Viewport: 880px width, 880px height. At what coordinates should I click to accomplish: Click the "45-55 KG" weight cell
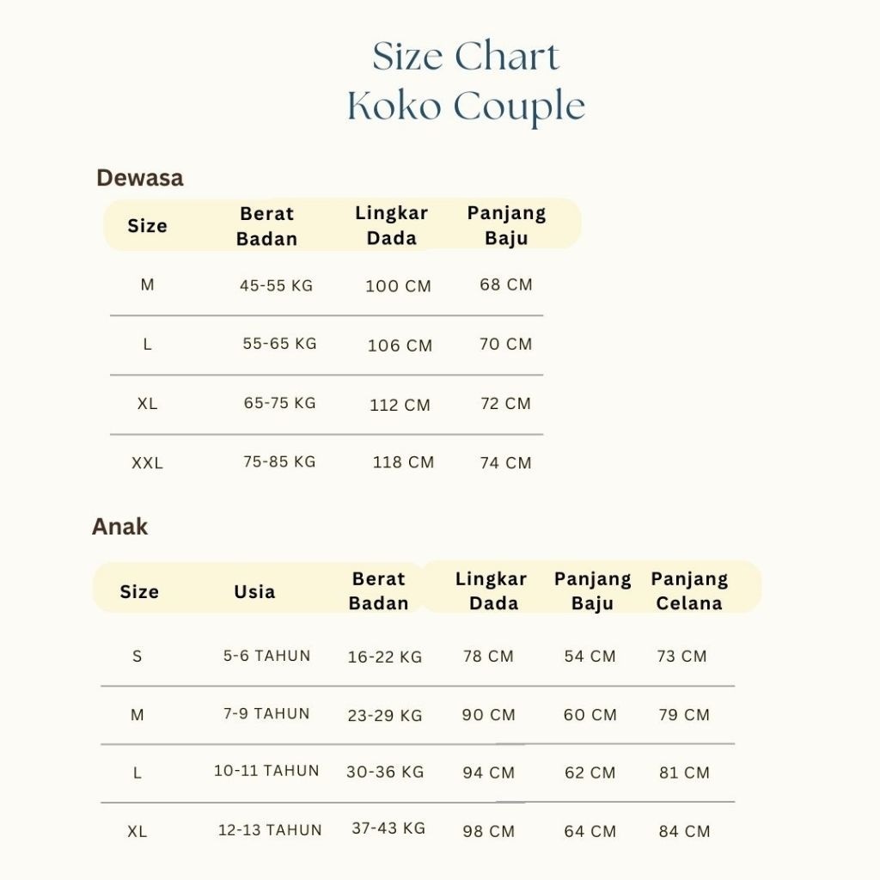point(277,285)
